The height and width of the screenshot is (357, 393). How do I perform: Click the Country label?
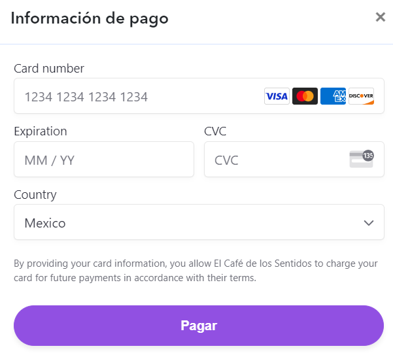point(35,195)
